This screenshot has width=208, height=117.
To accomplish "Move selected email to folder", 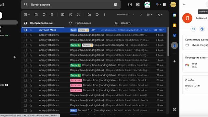I will [x=89, y=15].
